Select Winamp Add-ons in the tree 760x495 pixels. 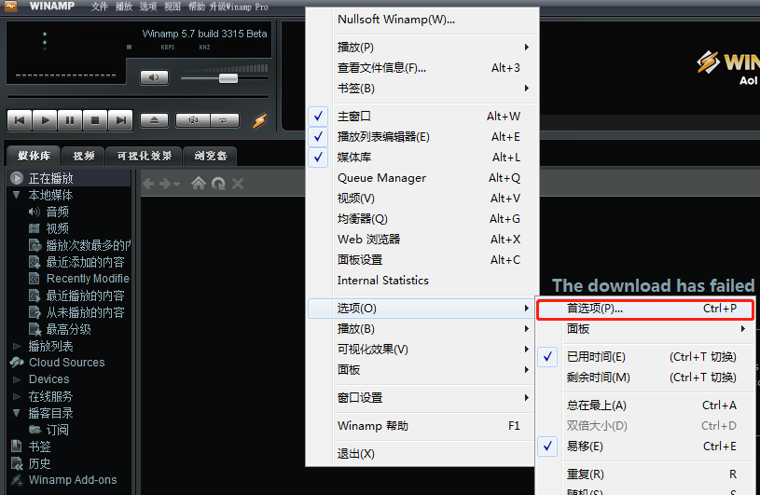tap(73, 480)
